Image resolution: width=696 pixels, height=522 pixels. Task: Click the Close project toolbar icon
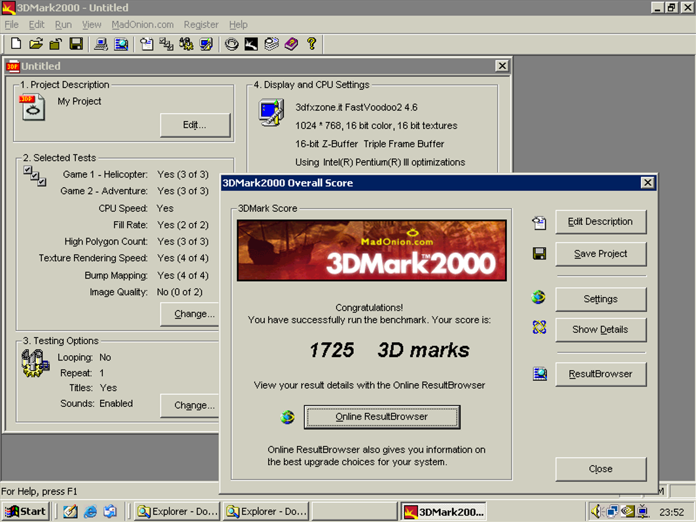point(56,43)
